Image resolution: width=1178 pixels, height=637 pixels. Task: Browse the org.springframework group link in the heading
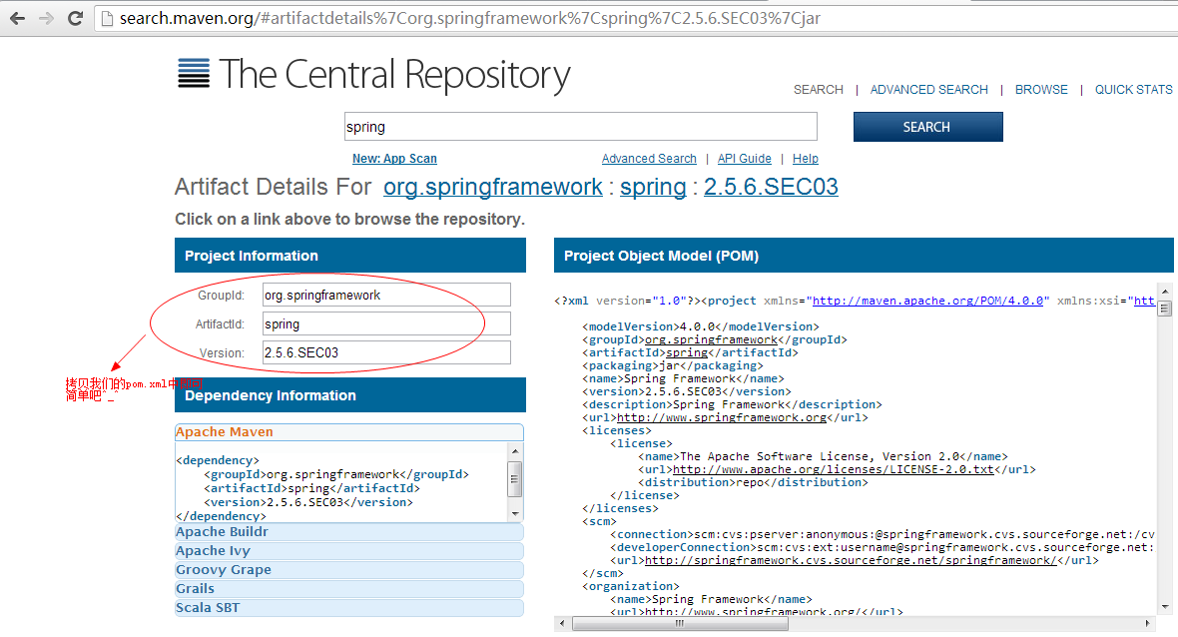(493, 187)
